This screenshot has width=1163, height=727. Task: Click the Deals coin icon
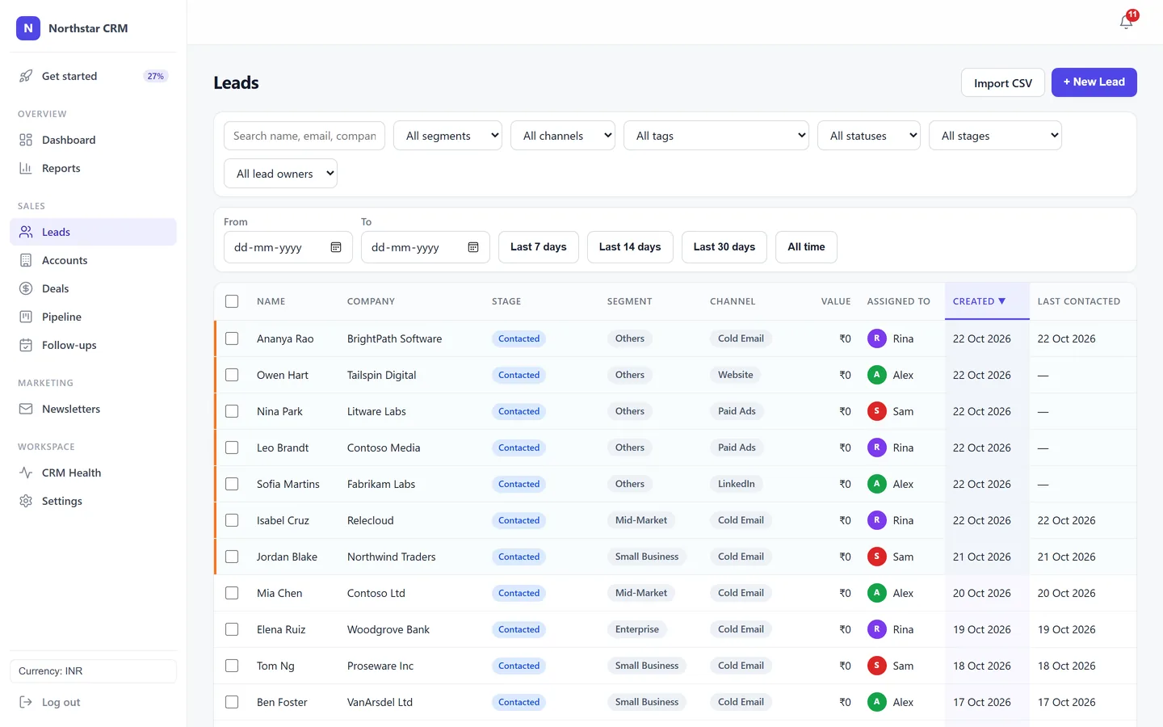click(x=26, y=288)
